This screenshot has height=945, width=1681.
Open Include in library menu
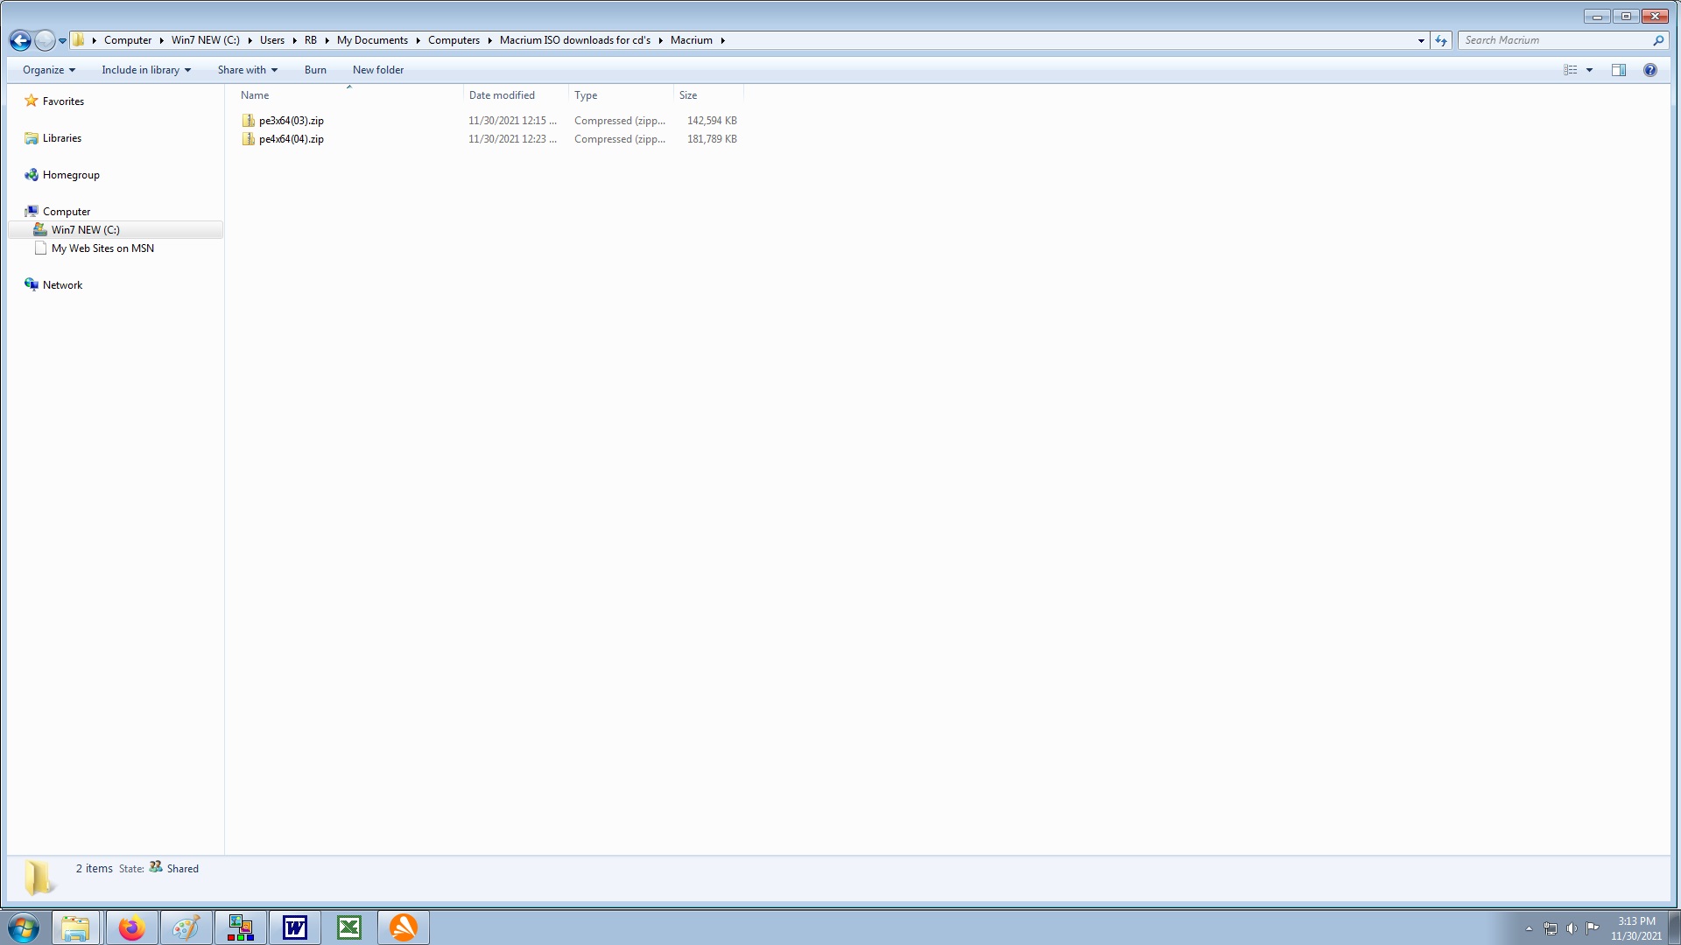point(146,70)
